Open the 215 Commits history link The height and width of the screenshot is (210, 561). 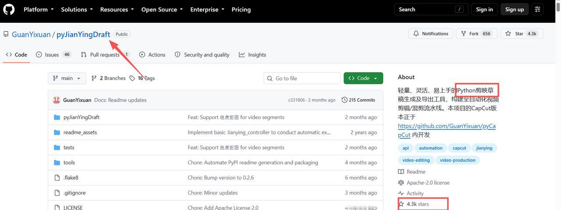[359, 100]
